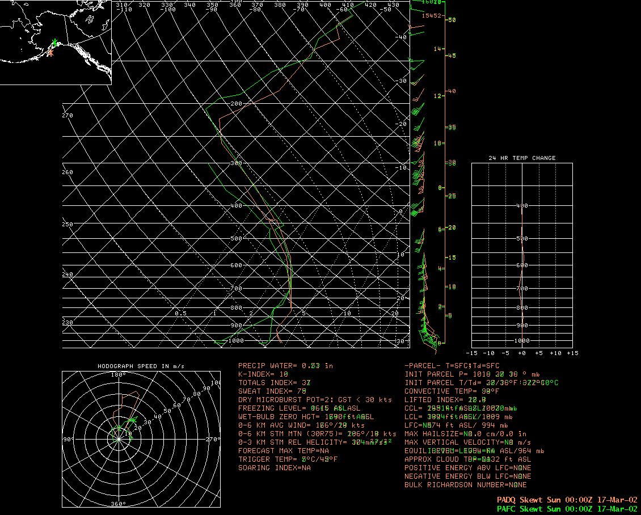Screen dimensions: 641x515
Task: Click the 430 theta label at top
Action: (x=393, y=5)
